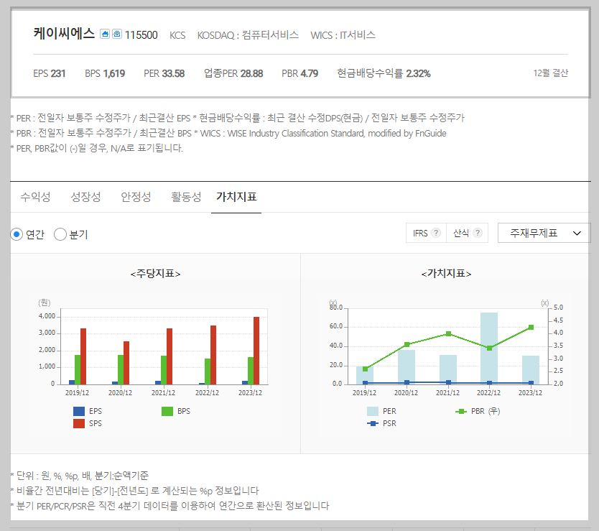Select the 분기 radio button

pos(60,234)
